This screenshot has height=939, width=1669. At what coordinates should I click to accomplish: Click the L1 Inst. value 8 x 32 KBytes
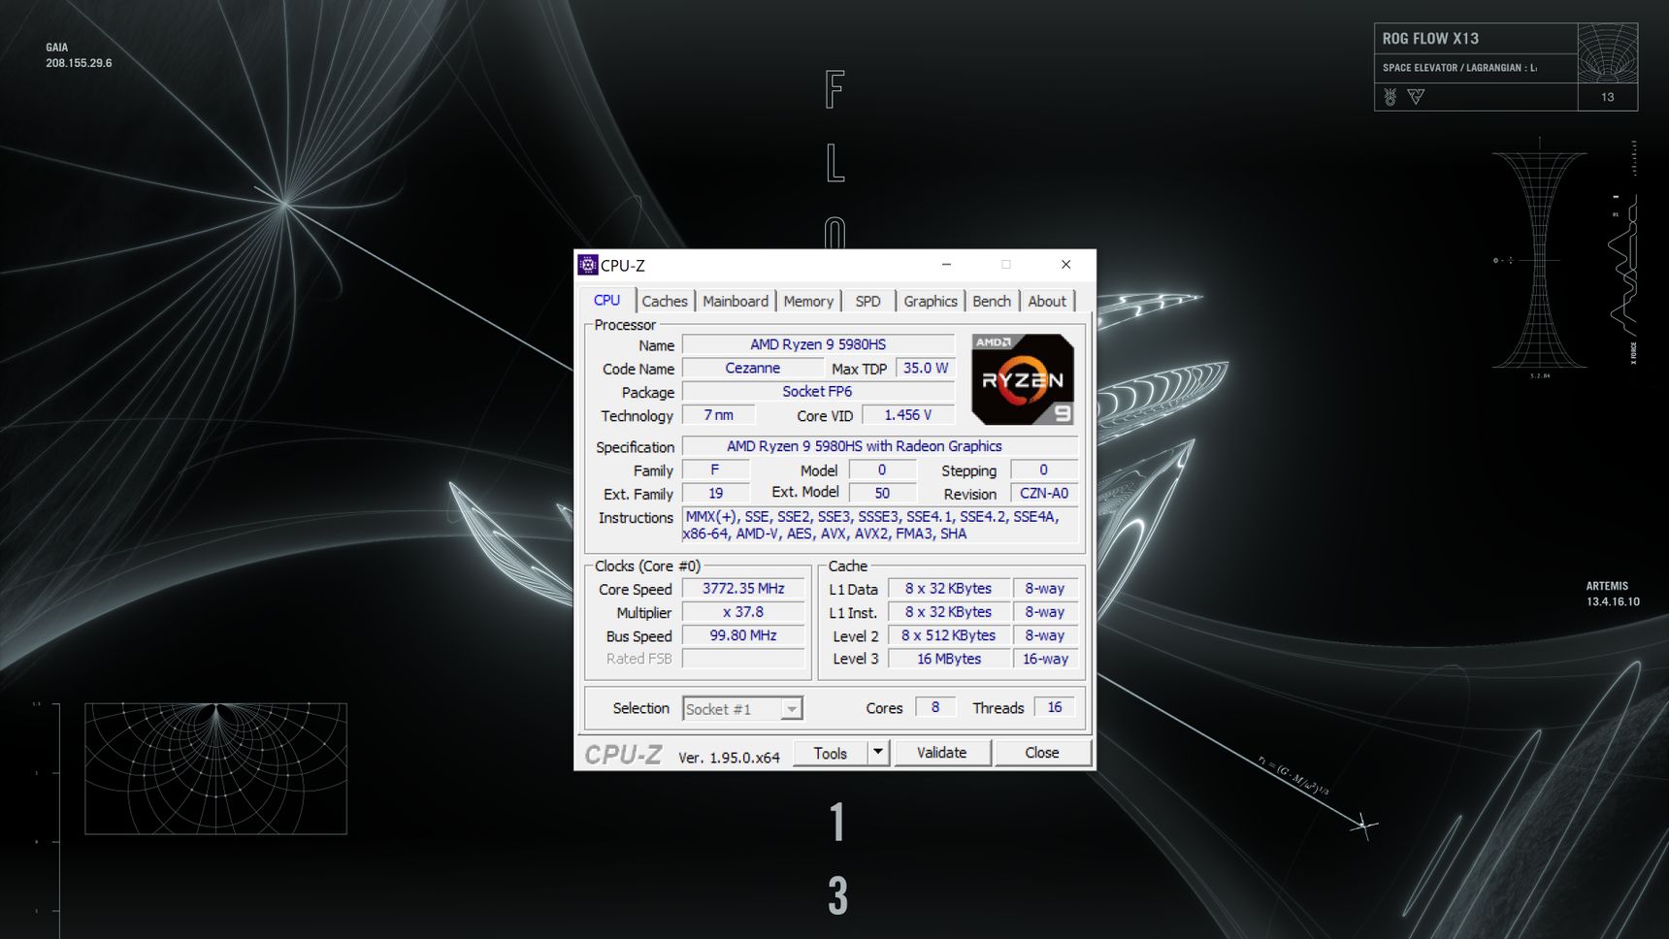pos(948,612)
